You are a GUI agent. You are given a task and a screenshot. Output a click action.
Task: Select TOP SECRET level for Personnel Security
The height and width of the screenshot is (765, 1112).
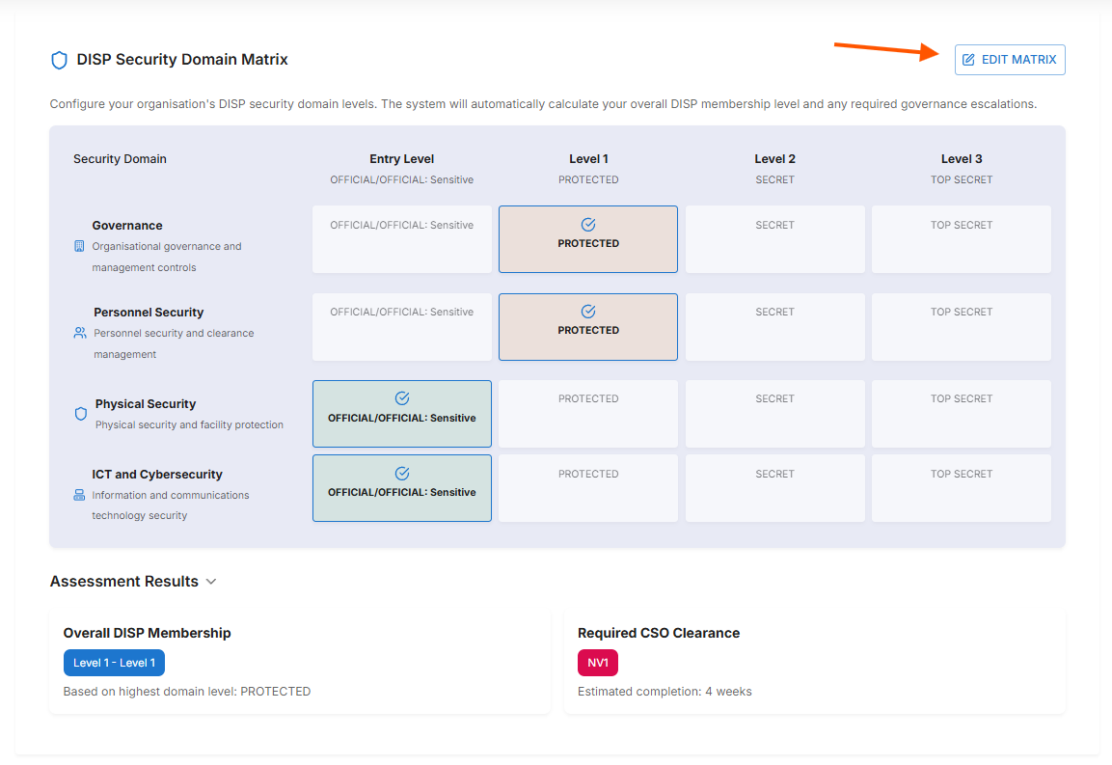tap(961, 326)
